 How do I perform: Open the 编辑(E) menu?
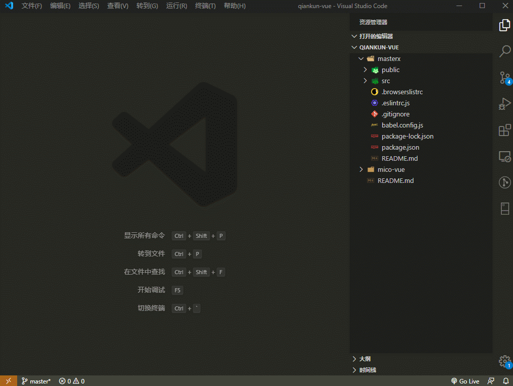[60, 6]
